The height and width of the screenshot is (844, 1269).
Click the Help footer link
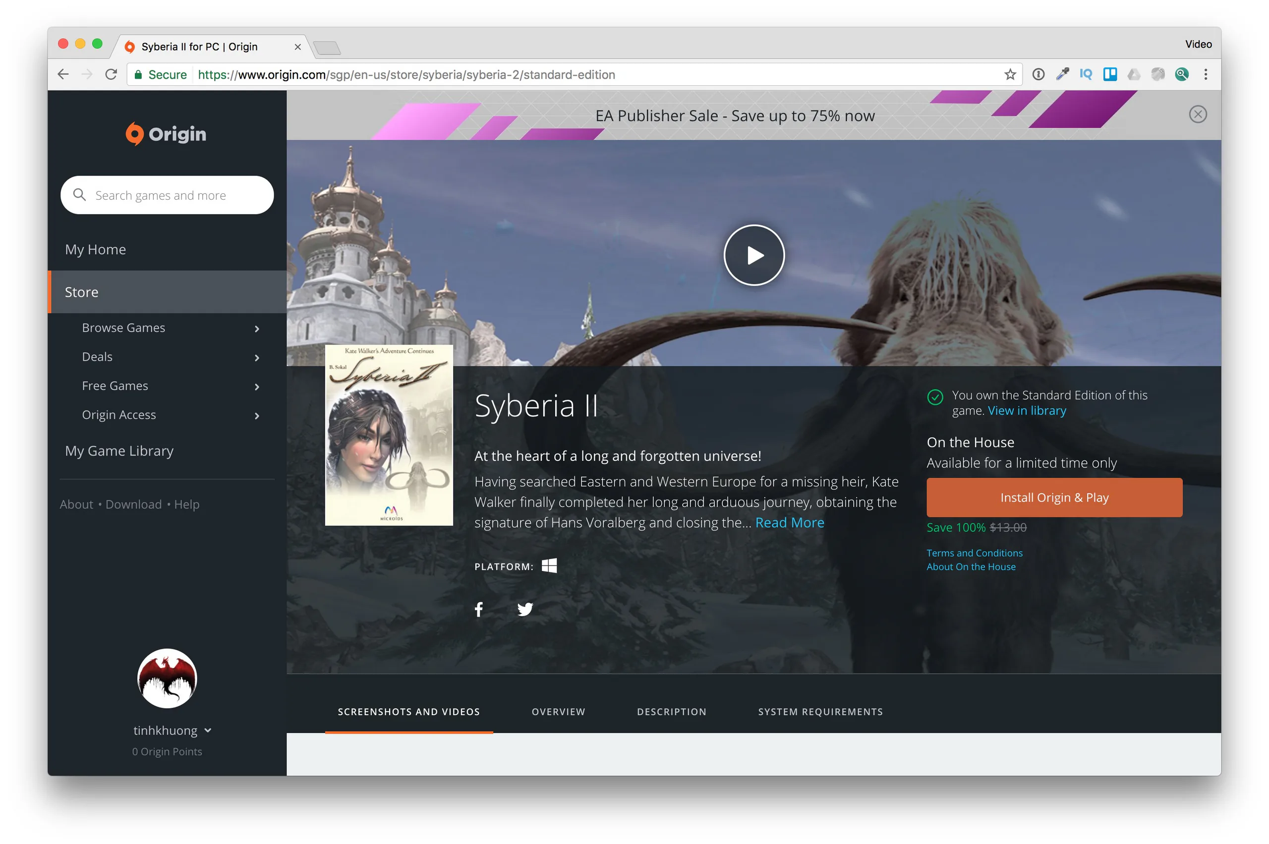click(x=186, y=505)
